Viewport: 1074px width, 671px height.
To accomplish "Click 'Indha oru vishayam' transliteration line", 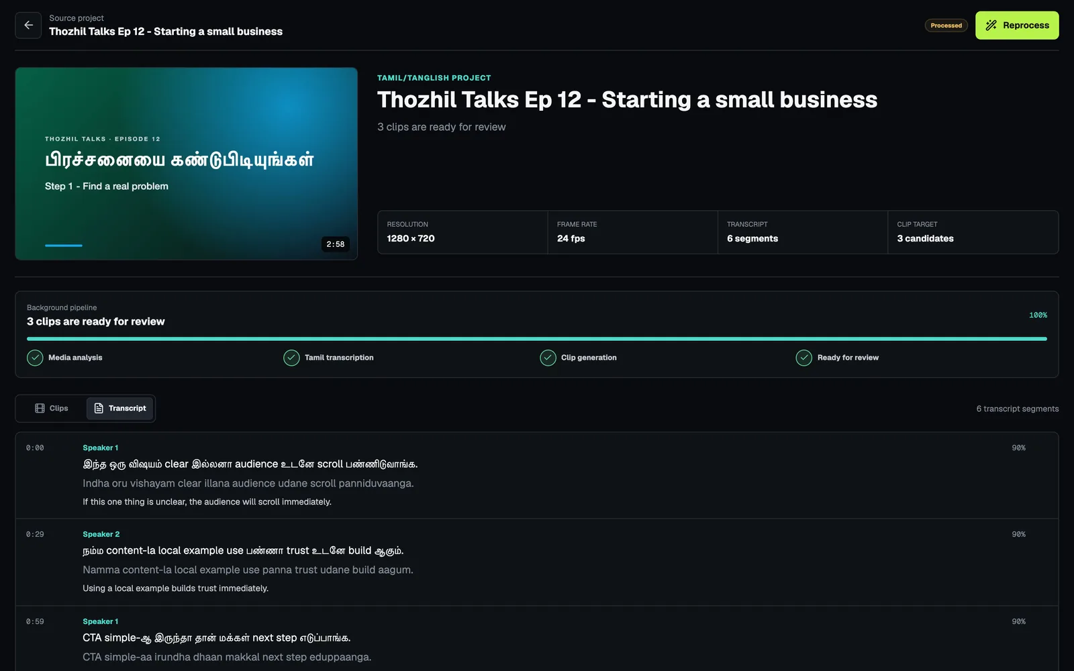I will point(248,483).
